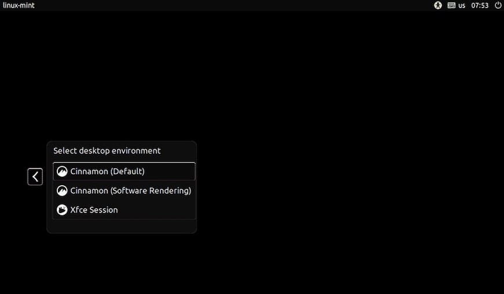Click the linux-mint hostname label
The width and height of the screenshot is (504, 294).
click(19, 5)
